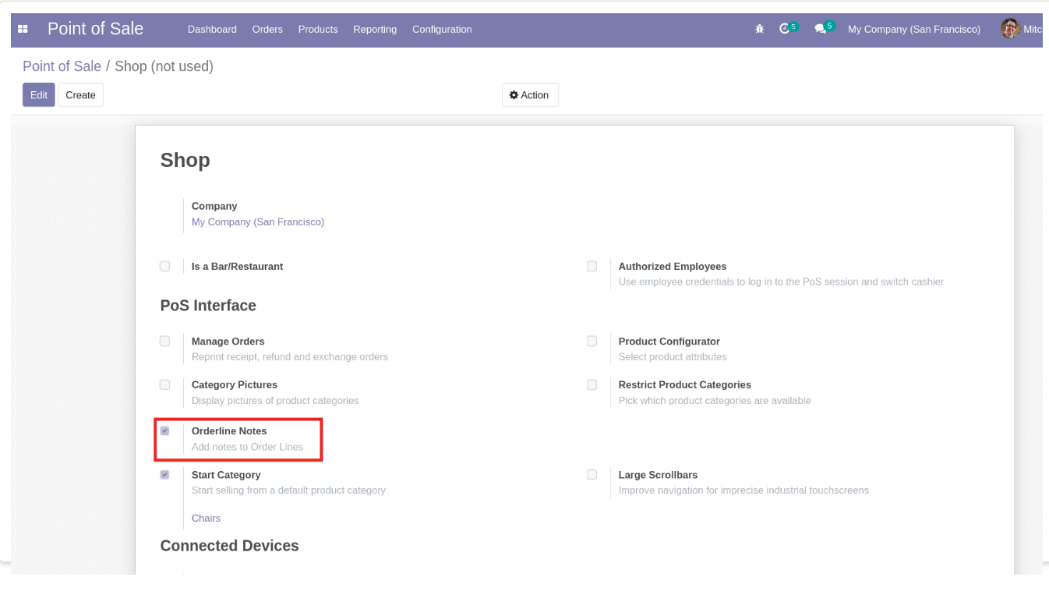Viewport: 1049px width, 595px height.
Task: Toggle the Large Scrollbars checkbox
Action: 592,474
